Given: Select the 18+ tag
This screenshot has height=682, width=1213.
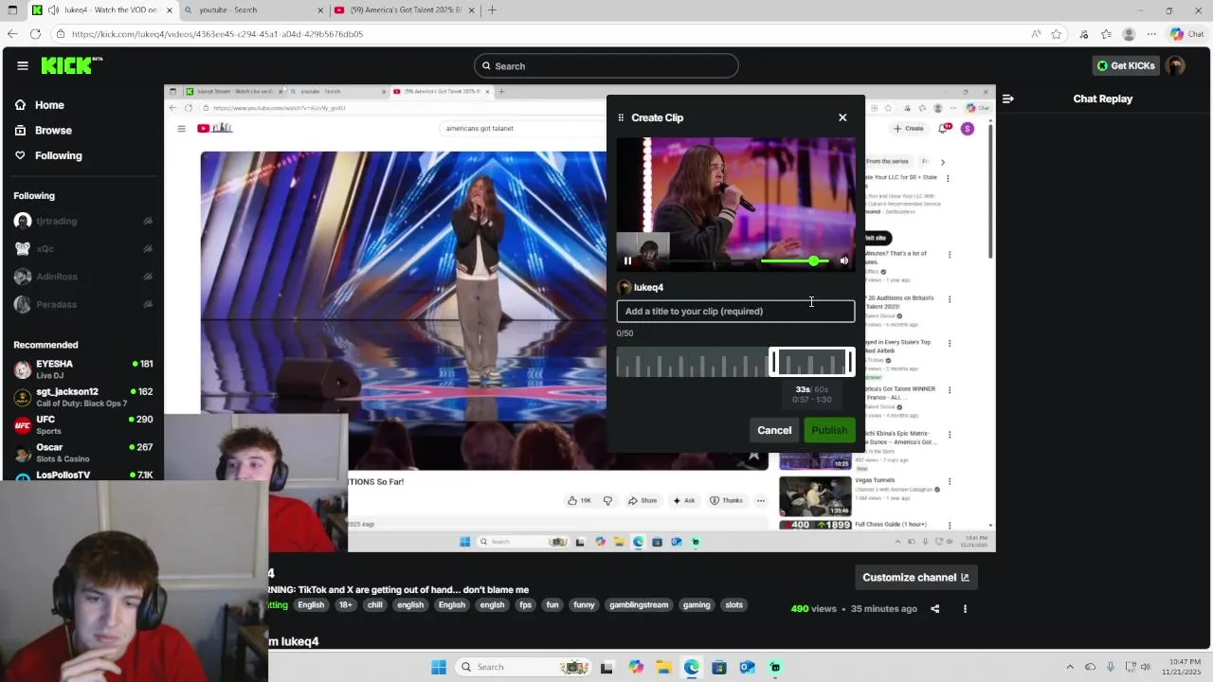Looking at the screenshot, I should pyautogui.click(x=345, y=605).
